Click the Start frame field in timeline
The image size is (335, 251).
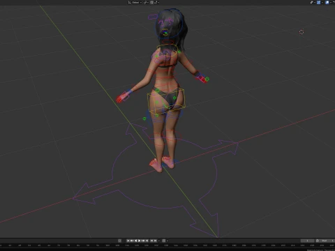click(327, 241)
